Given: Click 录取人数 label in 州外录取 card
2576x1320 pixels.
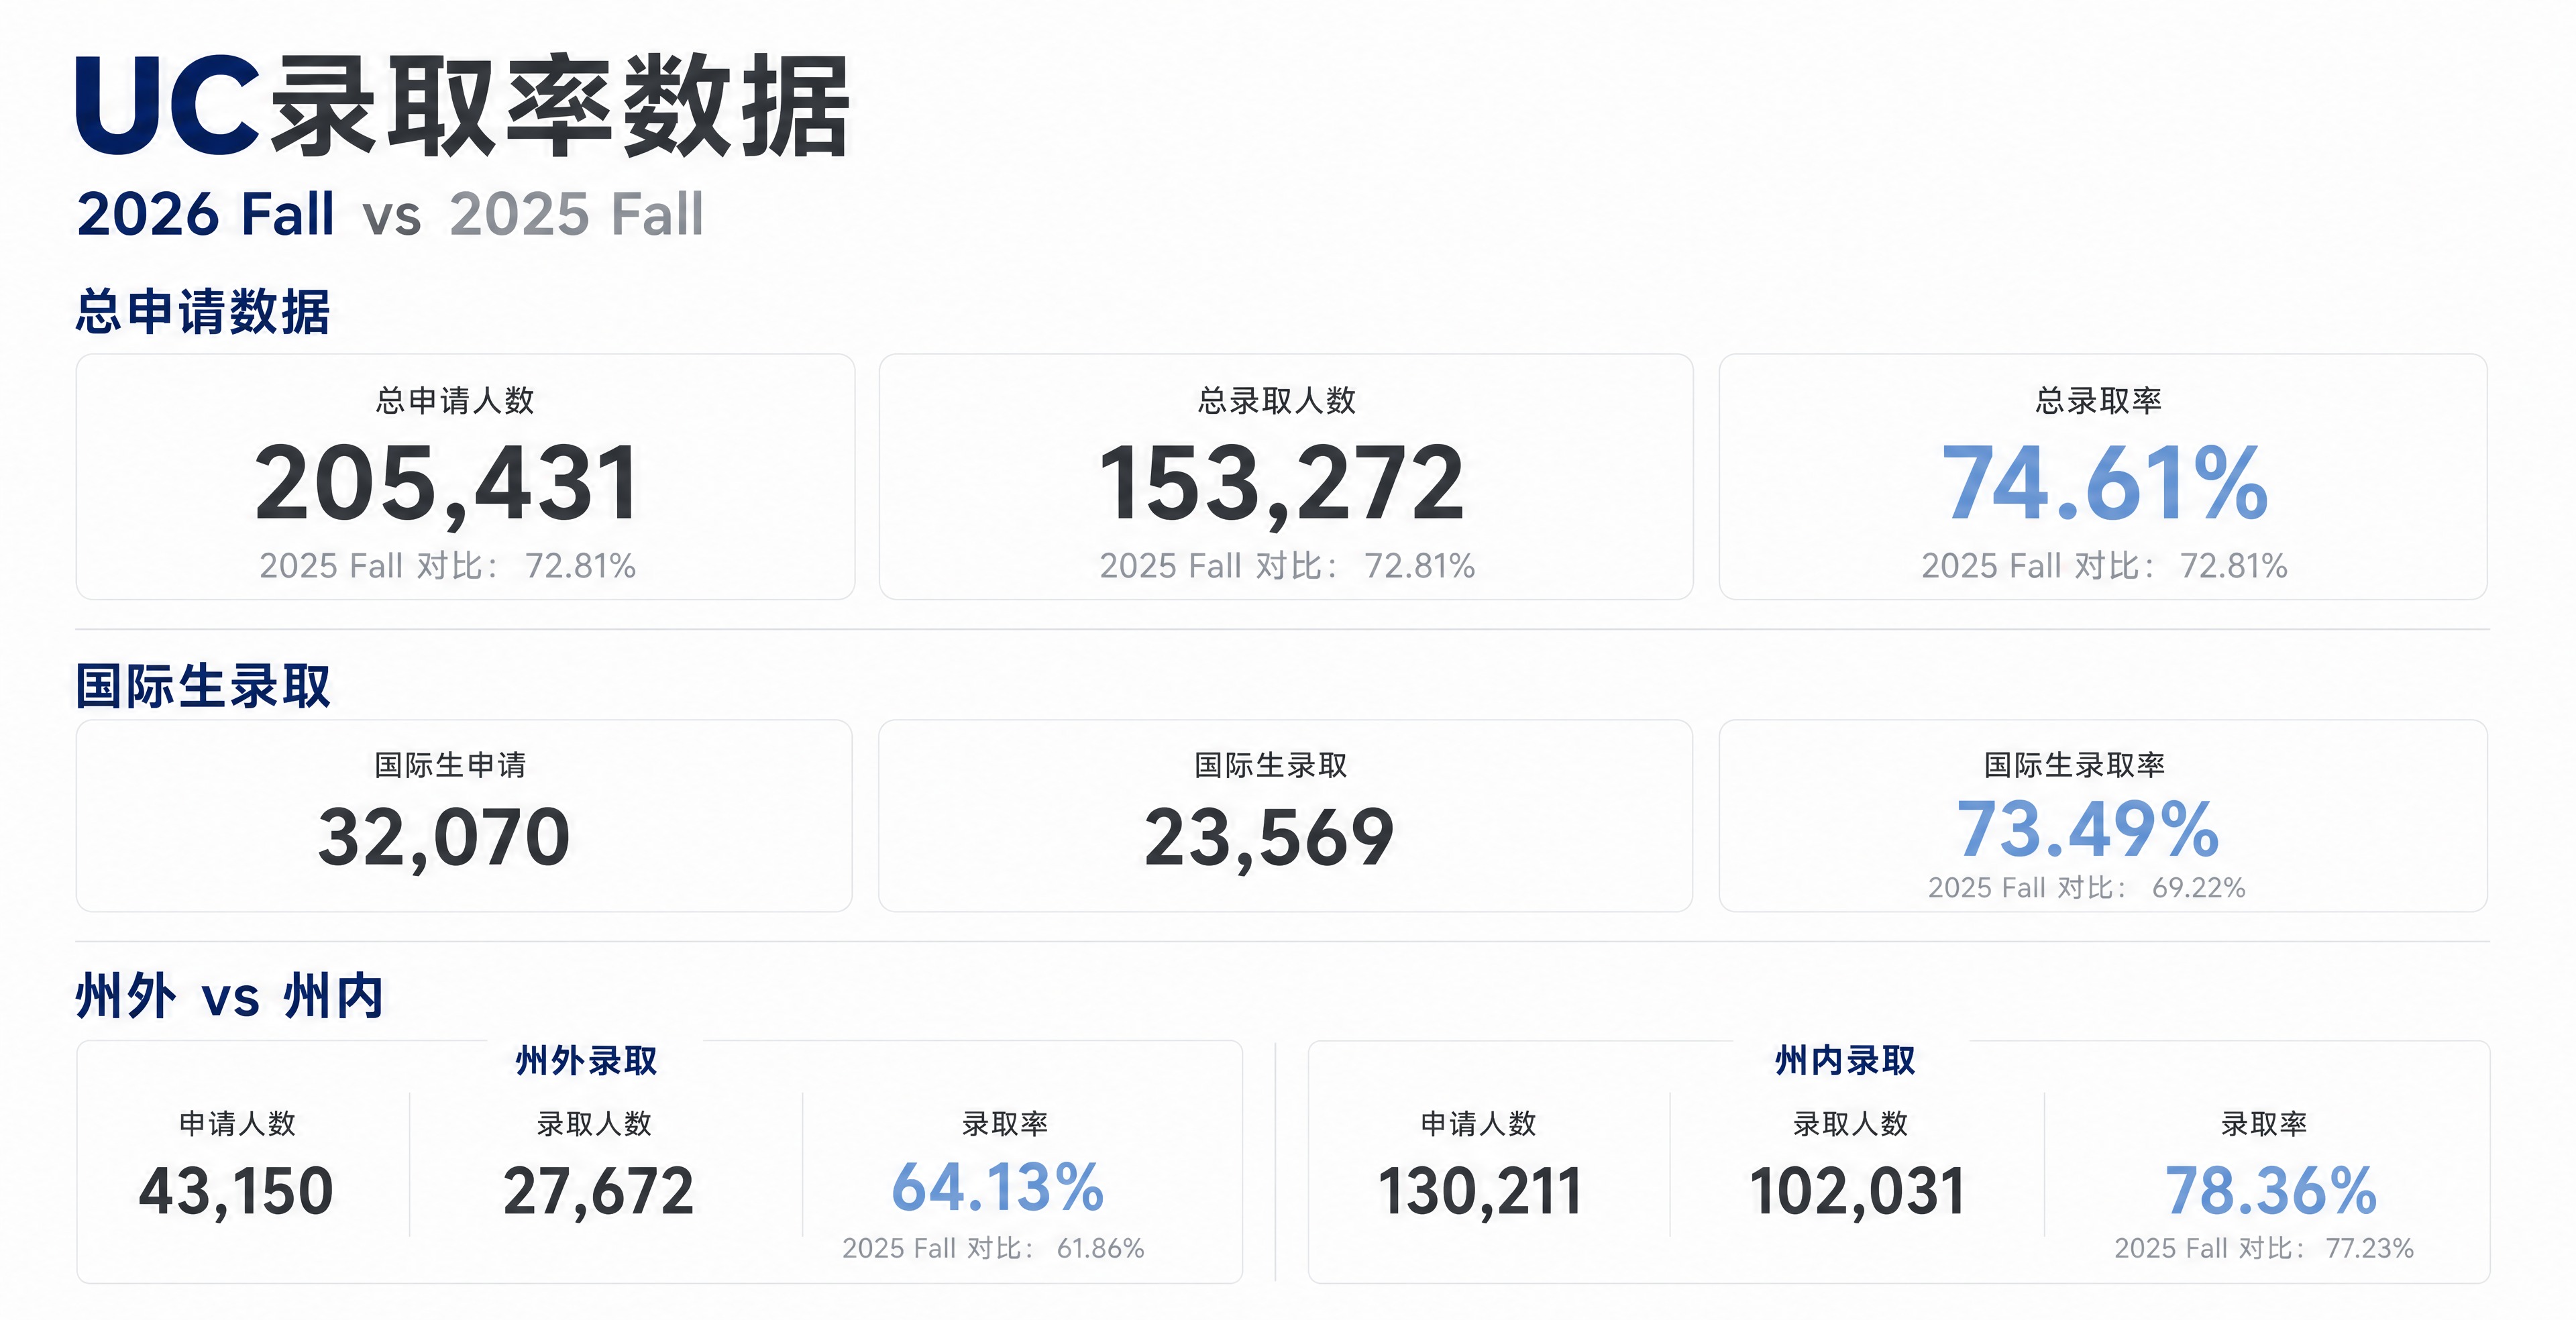Looking at the screenshot, I should 594,1124.
